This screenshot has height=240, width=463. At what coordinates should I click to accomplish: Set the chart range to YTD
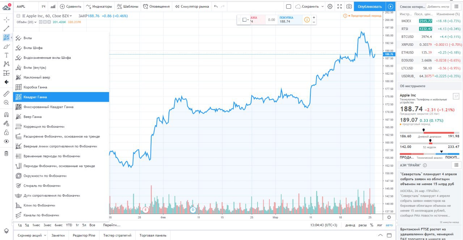(x=69, y=225)
